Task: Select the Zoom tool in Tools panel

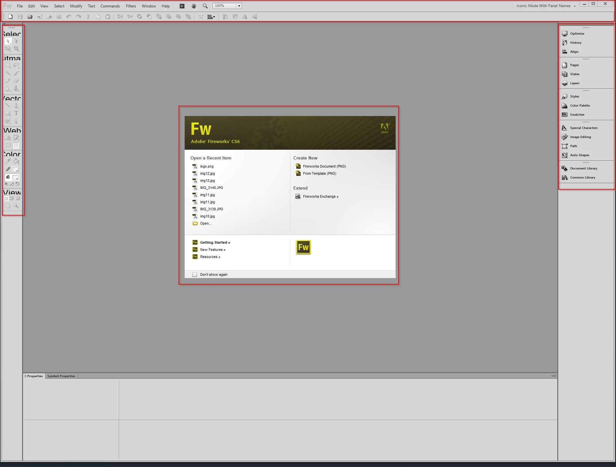Action: [x=16, y=206]
